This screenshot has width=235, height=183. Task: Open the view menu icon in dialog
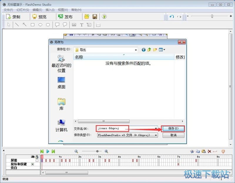click(x=162, y=50)
